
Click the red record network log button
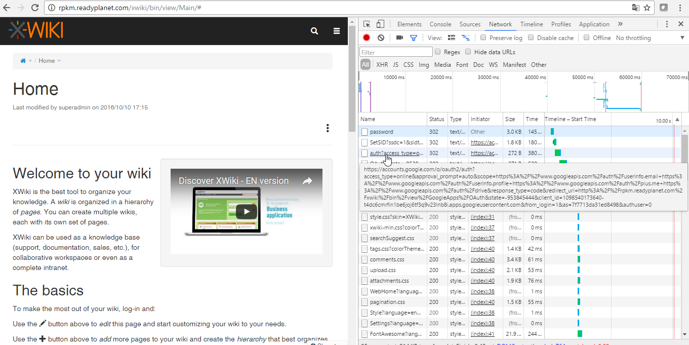point(367,37)
